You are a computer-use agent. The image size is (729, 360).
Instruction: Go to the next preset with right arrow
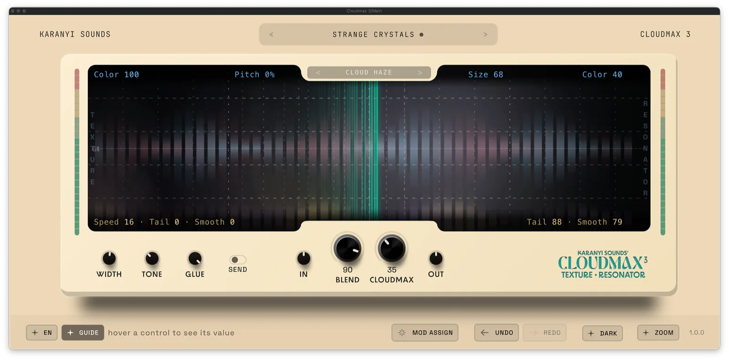[x=485, y=35]
